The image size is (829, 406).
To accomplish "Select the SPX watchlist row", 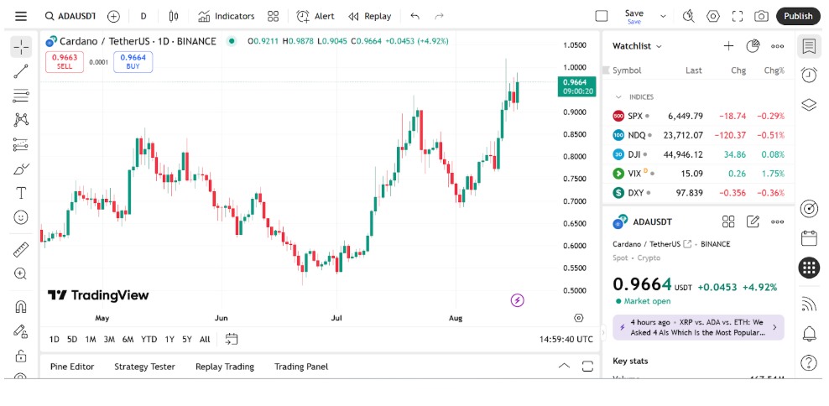I will click(x=698, y=116).
